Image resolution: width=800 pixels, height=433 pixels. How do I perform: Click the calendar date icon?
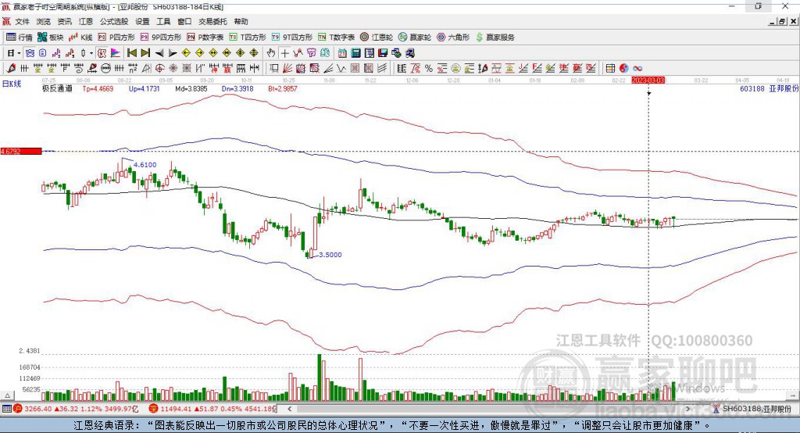[342, 53]
